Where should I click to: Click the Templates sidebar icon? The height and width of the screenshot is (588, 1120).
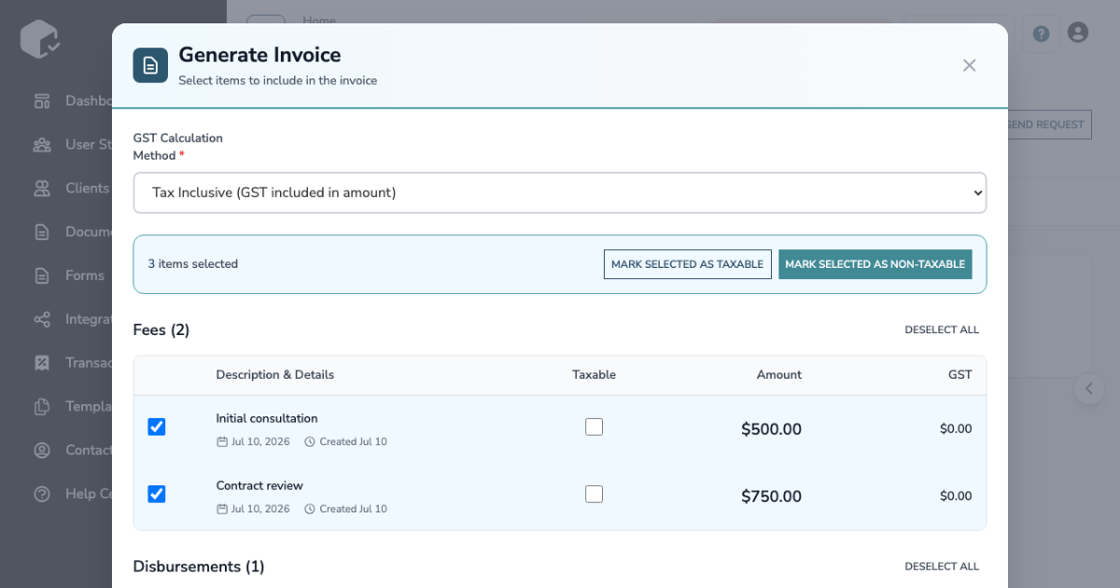[42, 406]
